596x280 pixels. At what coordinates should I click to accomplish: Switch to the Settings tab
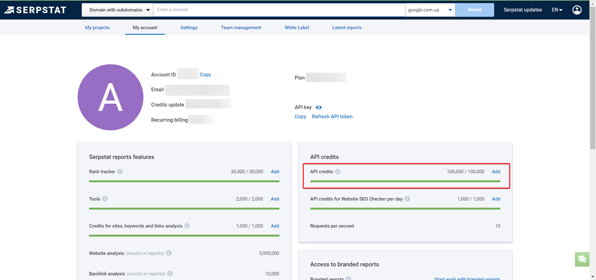(x=189, y=28)
